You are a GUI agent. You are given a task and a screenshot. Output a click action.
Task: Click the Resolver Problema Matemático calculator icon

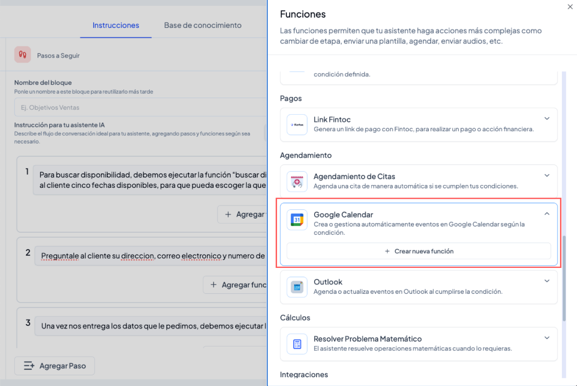297,344
